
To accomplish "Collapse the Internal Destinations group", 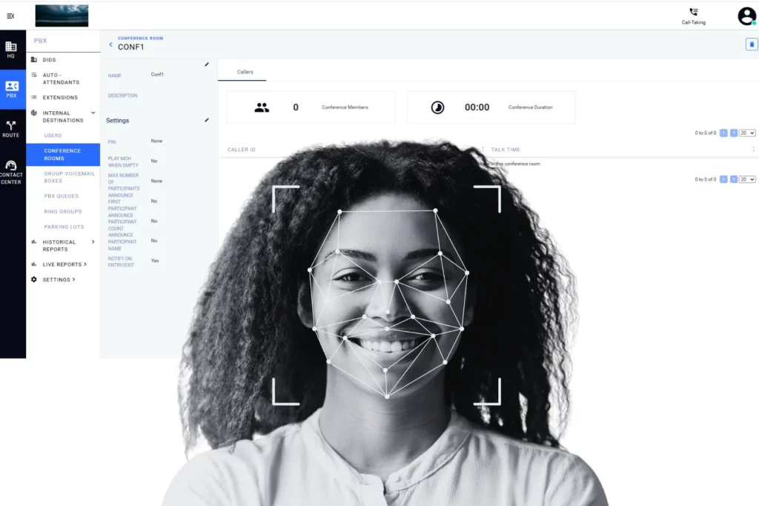I will (x=92, y=113).
